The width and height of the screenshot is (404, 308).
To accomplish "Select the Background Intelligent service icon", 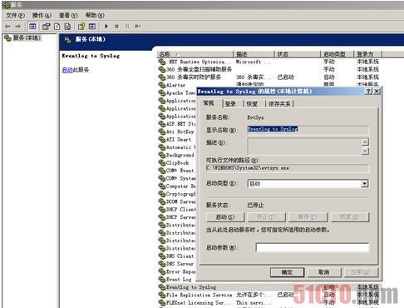I will coord(162,155).
